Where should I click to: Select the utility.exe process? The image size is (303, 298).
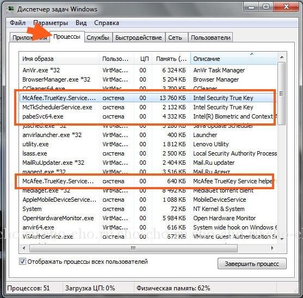coord(148,144)
